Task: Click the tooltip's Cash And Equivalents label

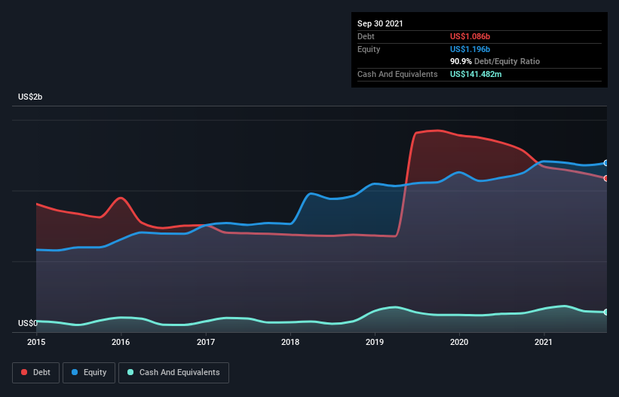Action: (397, 74)
